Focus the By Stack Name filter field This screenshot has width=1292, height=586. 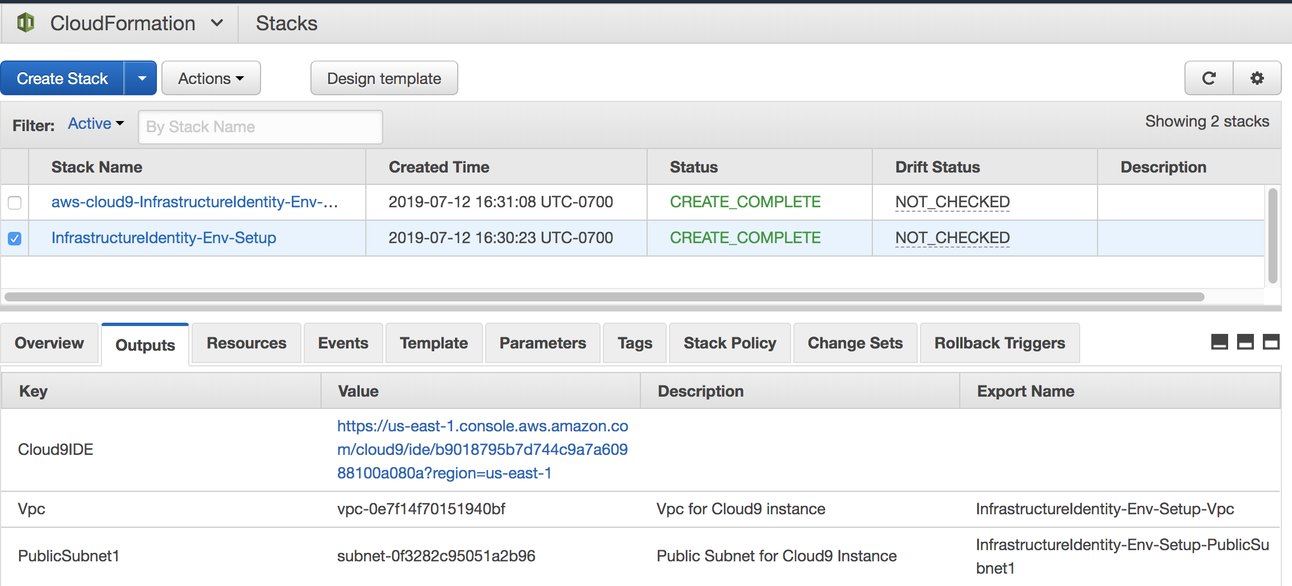[x=261, y=127]
